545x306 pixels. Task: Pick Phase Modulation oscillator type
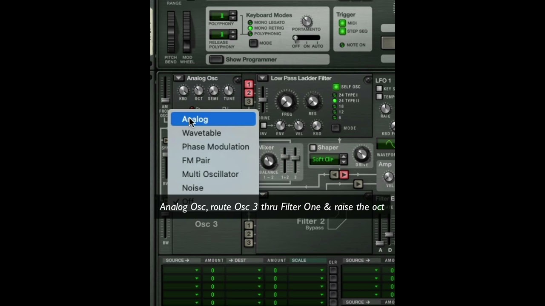click(213, 147)
